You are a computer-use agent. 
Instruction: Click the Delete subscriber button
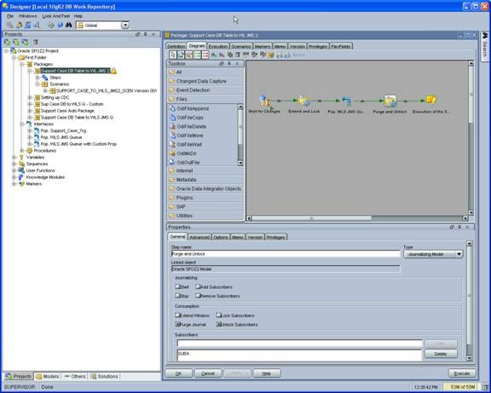pyautogui.click(x=441, y=354)
